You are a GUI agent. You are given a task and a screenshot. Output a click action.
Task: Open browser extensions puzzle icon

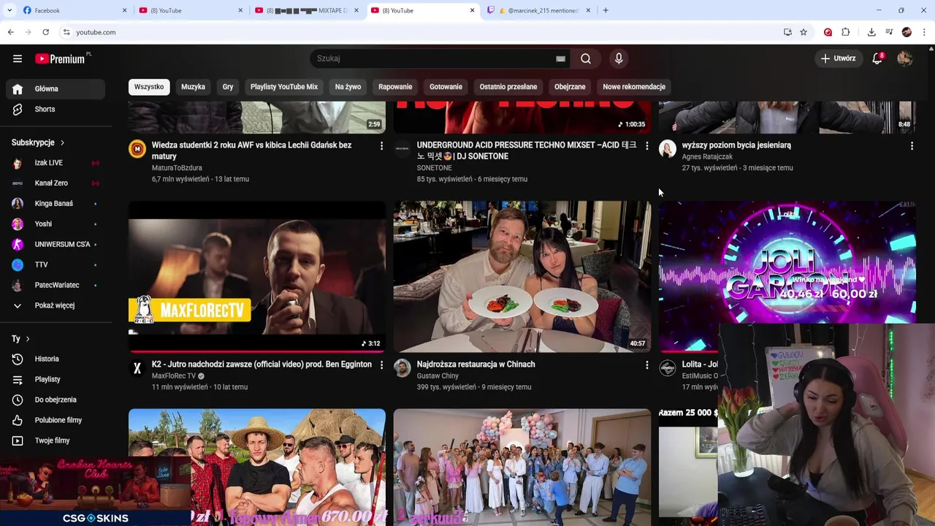point(846,32)
